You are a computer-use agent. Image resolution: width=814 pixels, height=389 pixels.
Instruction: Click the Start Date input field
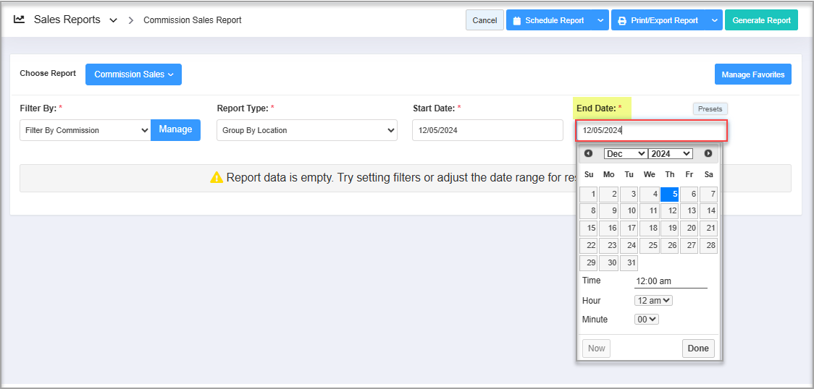[x=487, y=130]
